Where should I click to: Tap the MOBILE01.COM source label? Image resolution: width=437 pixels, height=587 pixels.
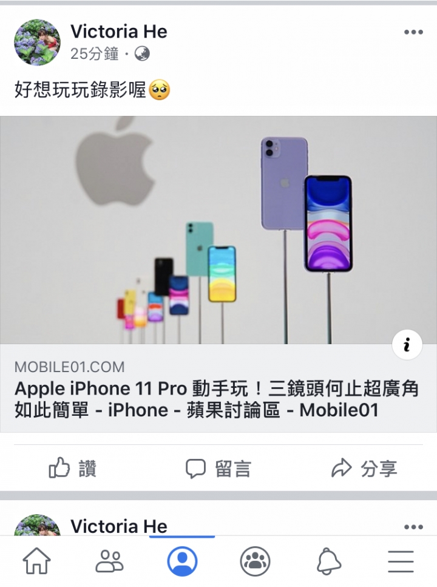[x=69, y=367]
